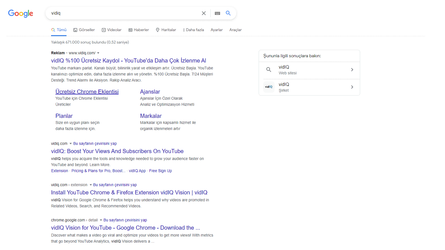Open the Markalar sitelink
This screenshot has width=445, height=250.
151,116
